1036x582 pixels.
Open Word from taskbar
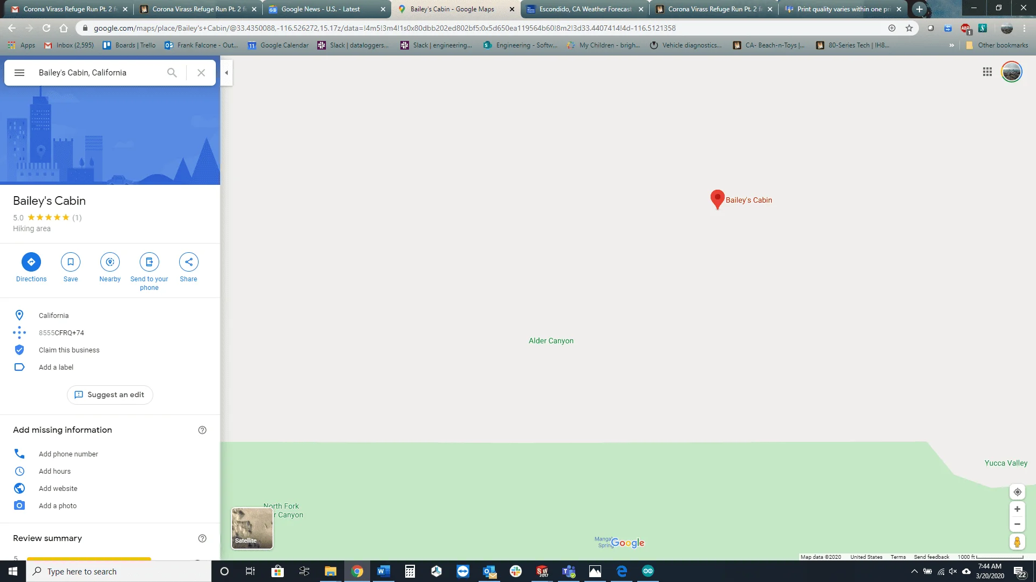(x=384, y=571)
